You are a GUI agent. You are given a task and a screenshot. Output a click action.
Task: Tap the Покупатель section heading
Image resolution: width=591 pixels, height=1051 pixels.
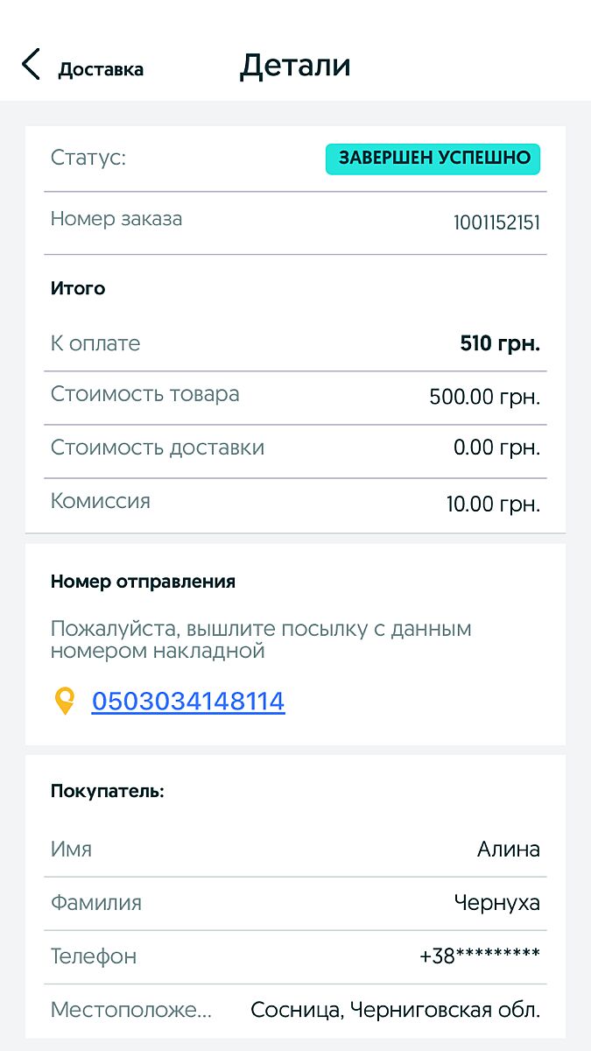[108, 792]
